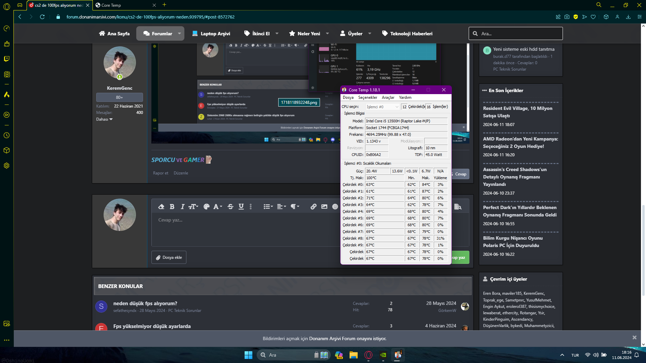Open 'Yeni sisteme eski hdd tanıtma' thread
This screenshot has height=363, width=646.
524,49
